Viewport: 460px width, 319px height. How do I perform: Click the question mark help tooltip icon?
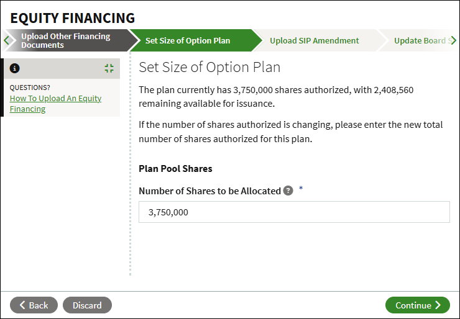(x=288, y=191)
